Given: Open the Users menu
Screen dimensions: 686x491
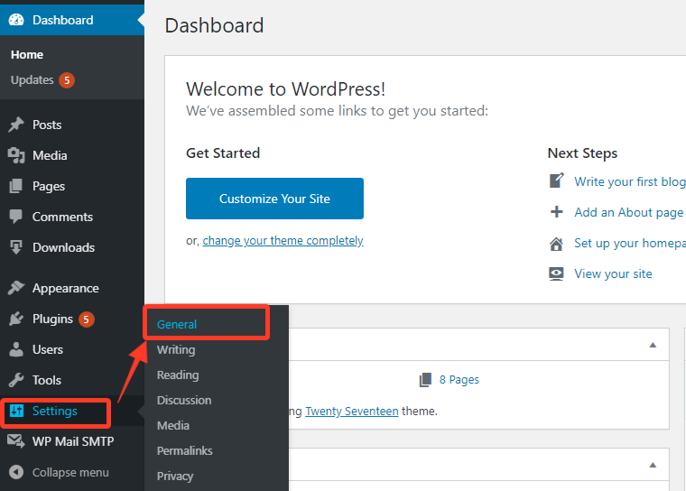Looking at the screenshot, I should tap(72, 349).
